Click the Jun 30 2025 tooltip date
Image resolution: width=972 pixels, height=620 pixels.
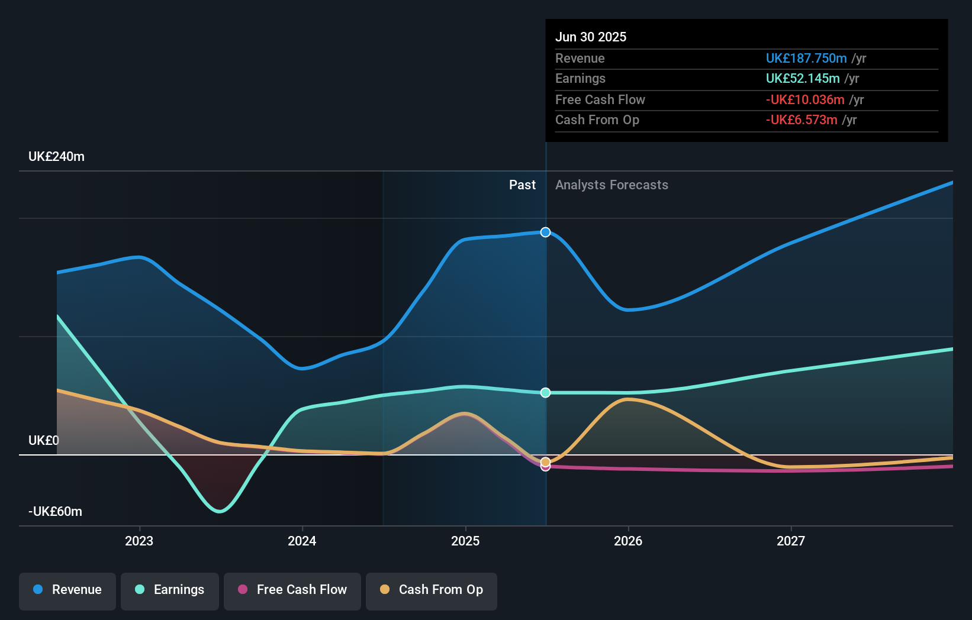[x=591, y=37]
